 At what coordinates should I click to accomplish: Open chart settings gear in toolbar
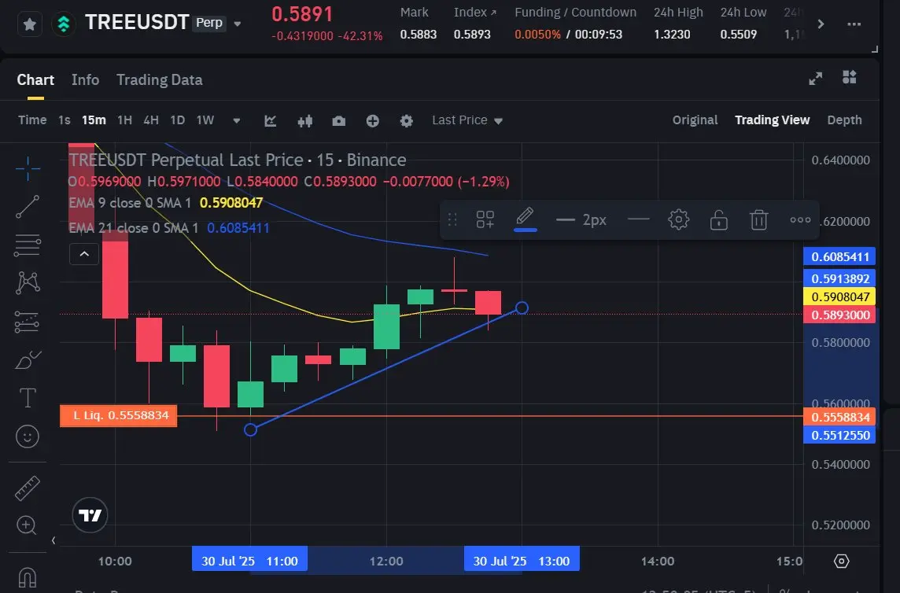coord(407,120)
